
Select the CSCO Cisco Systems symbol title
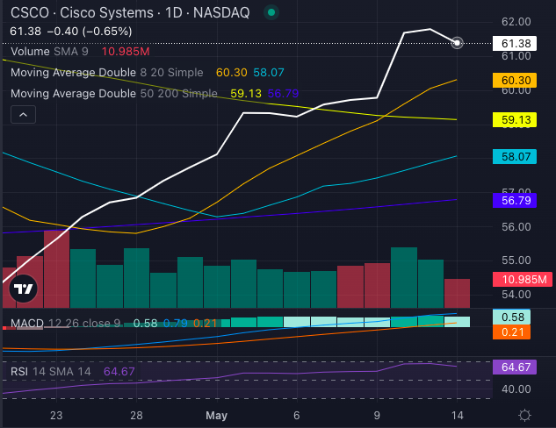[130, 13]
